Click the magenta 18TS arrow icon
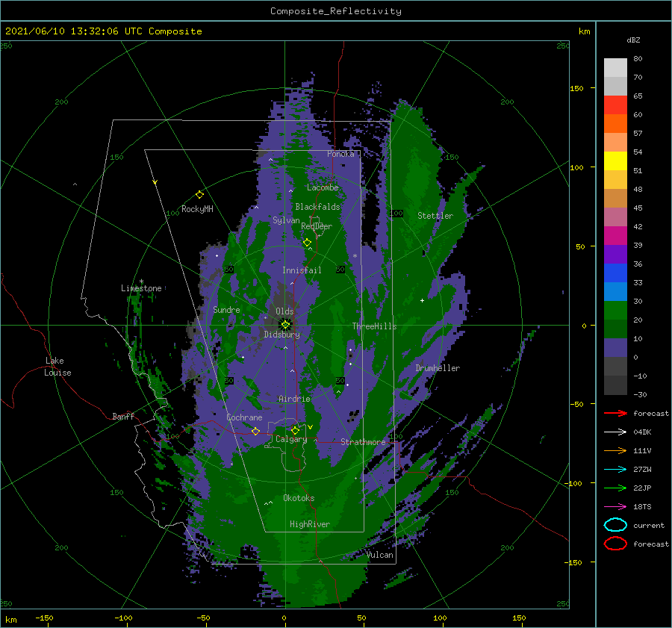 615,506
